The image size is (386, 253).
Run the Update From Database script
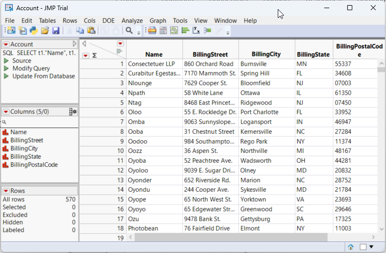pos(43,76)
